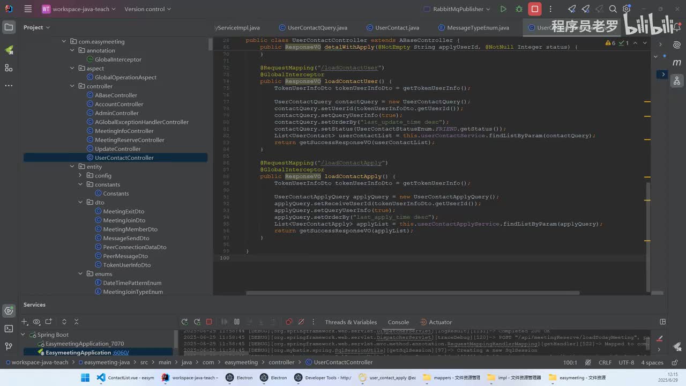Click the :6060/ port link
The image size is (686, 386).
pos(121,353)
